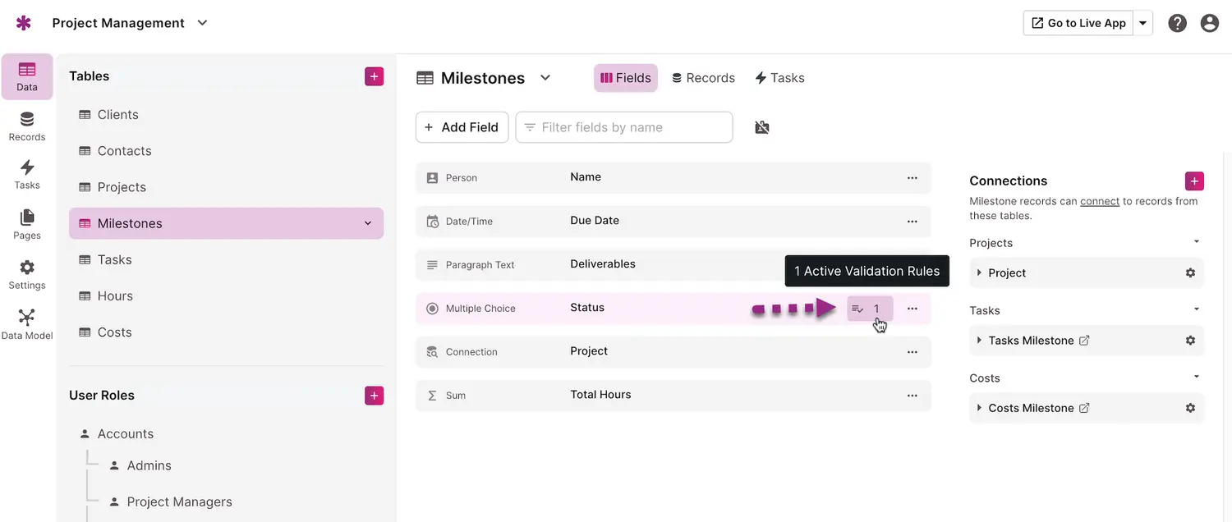Open Tasks Milestone in new window icon

tap(1084, 341)
